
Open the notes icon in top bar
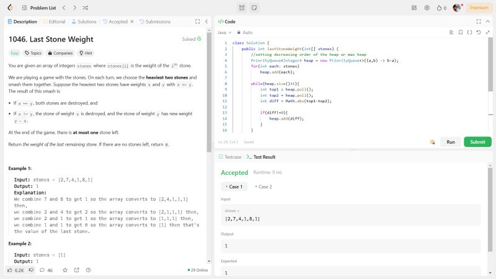coord(254,7)
